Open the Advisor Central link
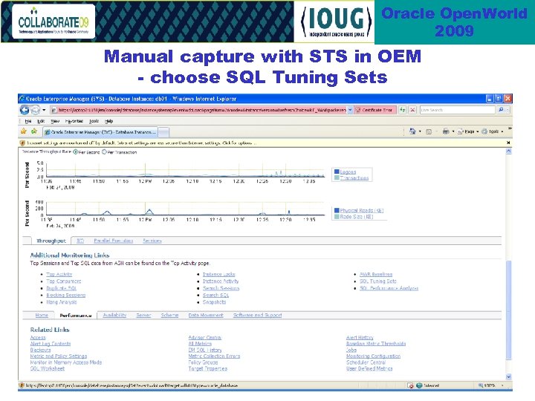The height and width of the screenshot is (401, 535). [x=205, y=338]
